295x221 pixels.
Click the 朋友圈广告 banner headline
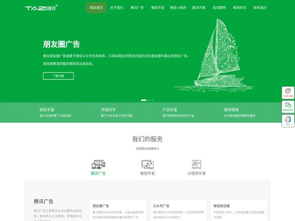61,44
